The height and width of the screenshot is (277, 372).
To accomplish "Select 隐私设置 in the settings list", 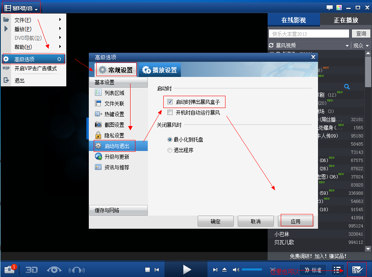I will click(x=114, y=135).
